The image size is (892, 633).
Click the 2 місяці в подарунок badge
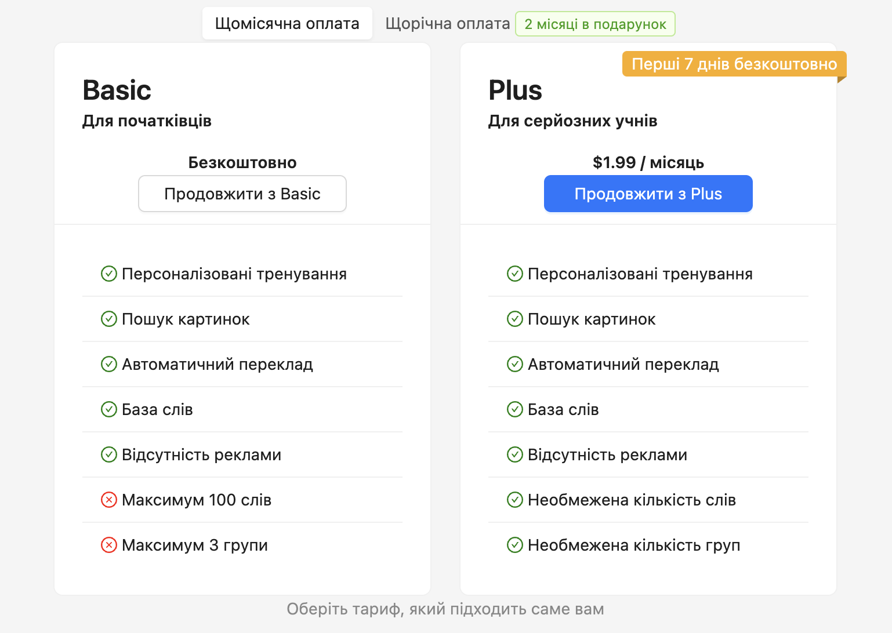595,24
